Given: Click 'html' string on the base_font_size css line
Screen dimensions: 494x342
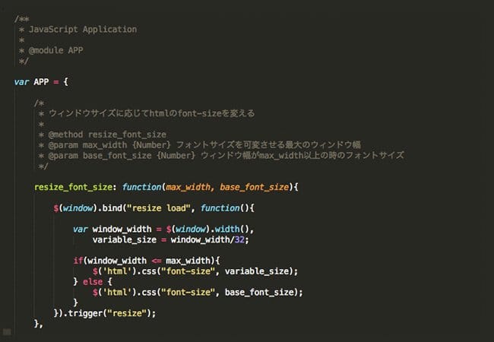Looking at the screenshot, I should pyautogui.click(x=117, y=293).
